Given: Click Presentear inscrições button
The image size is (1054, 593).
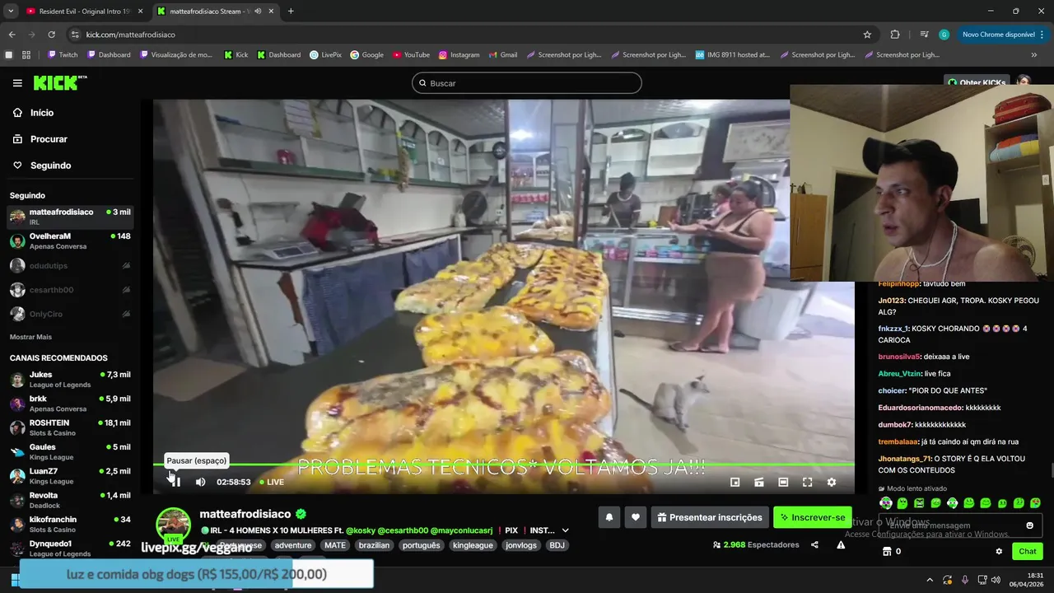Looking at the screenshot, I should click(x=709, y=517).
